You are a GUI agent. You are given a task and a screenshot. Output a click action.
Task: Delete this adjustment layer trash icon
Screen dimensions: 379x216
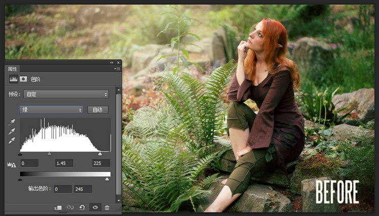(107, 207)
